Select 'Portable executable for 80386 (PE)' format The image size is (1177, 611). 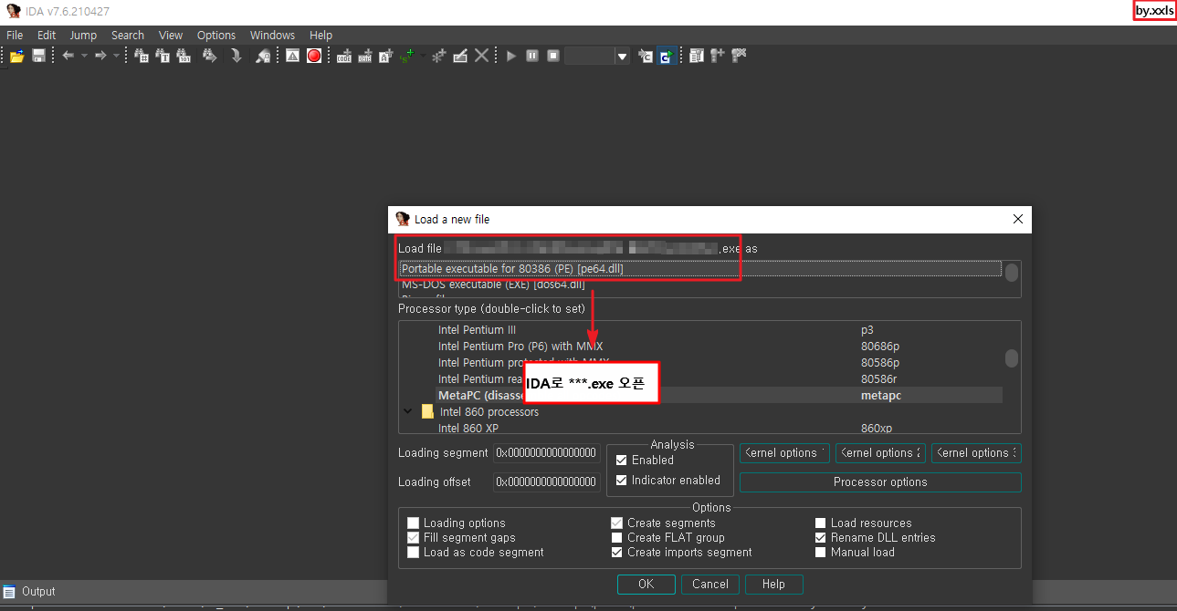tap(700, 269)
